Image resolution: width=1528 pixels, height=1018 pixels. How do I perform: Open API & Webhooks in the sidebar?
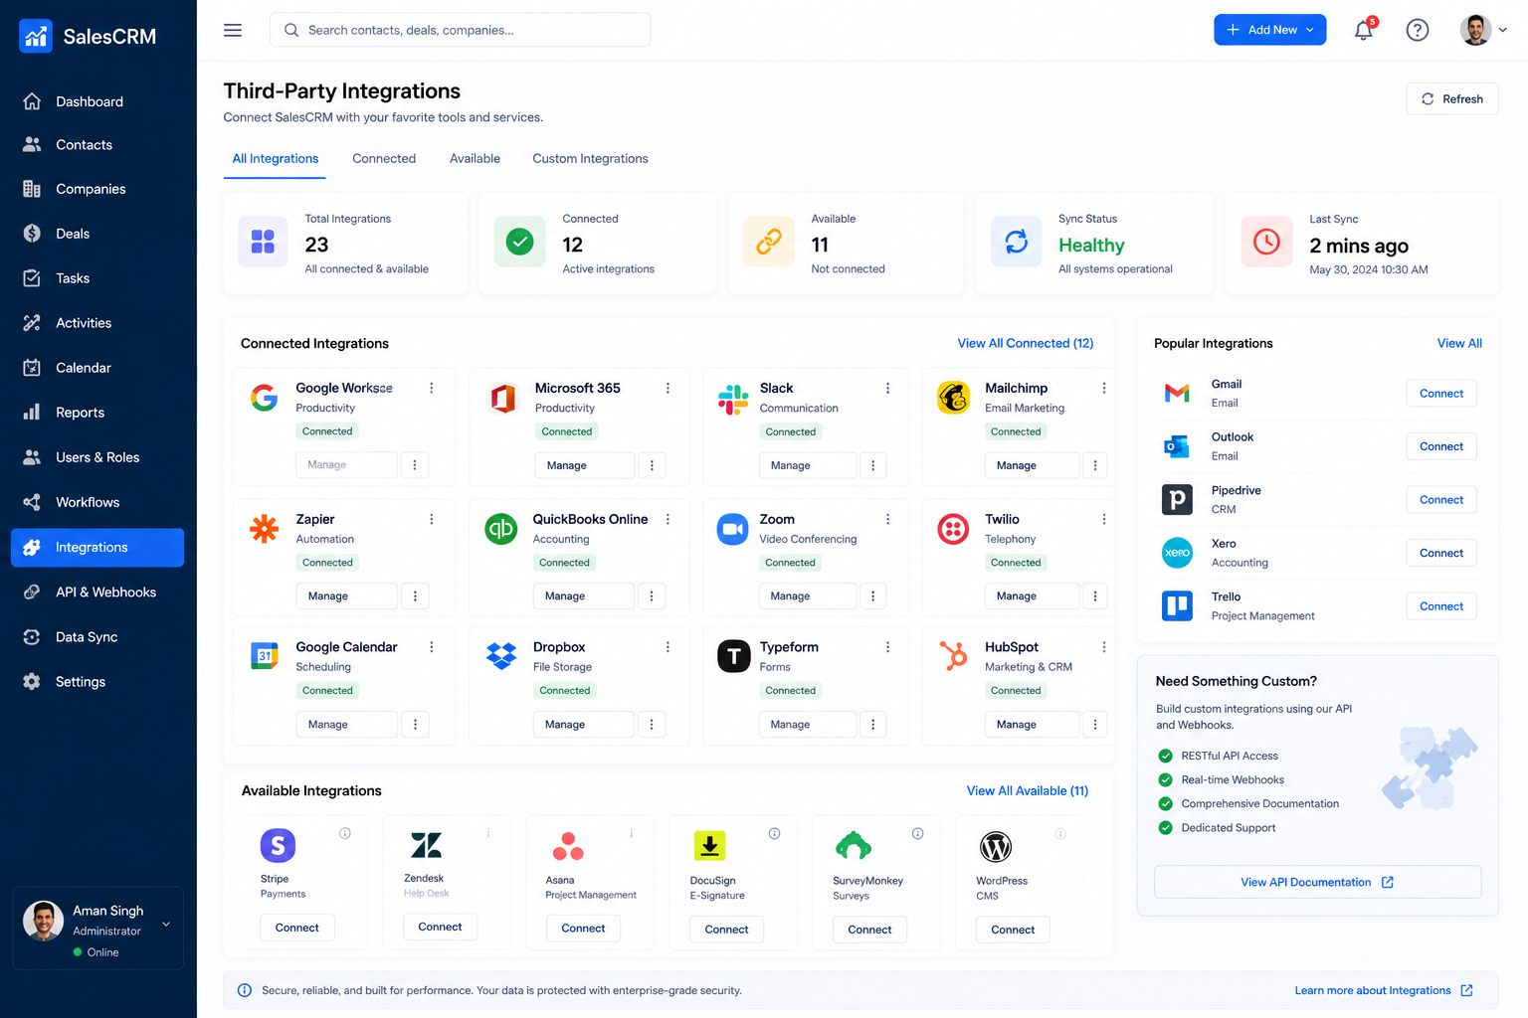97,593
